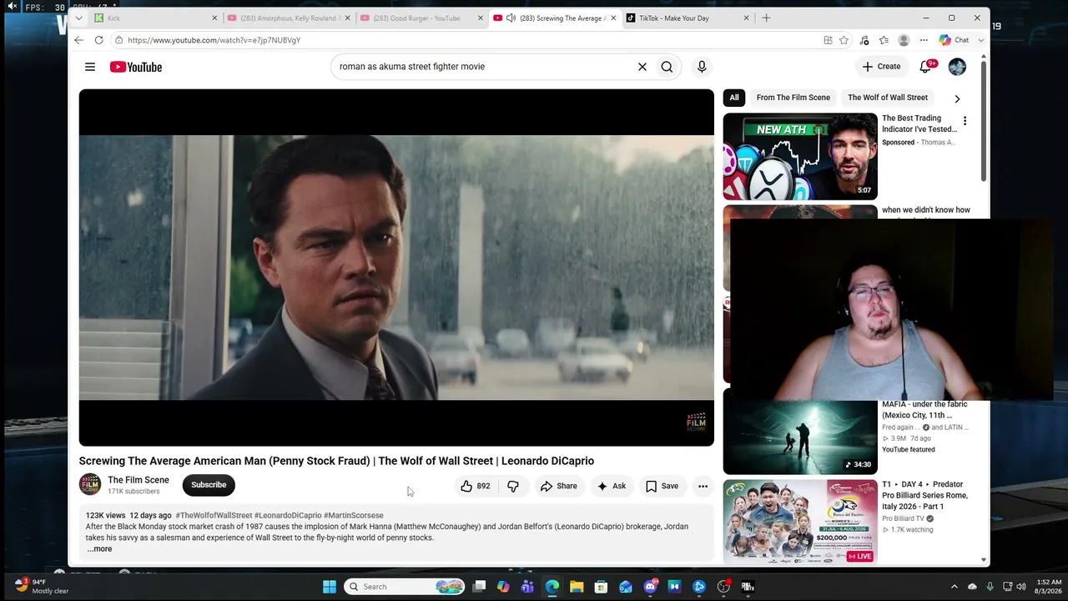The image size is (1068, 601).
Task: Close the Kick tab
Action: [x=214, y=18]
